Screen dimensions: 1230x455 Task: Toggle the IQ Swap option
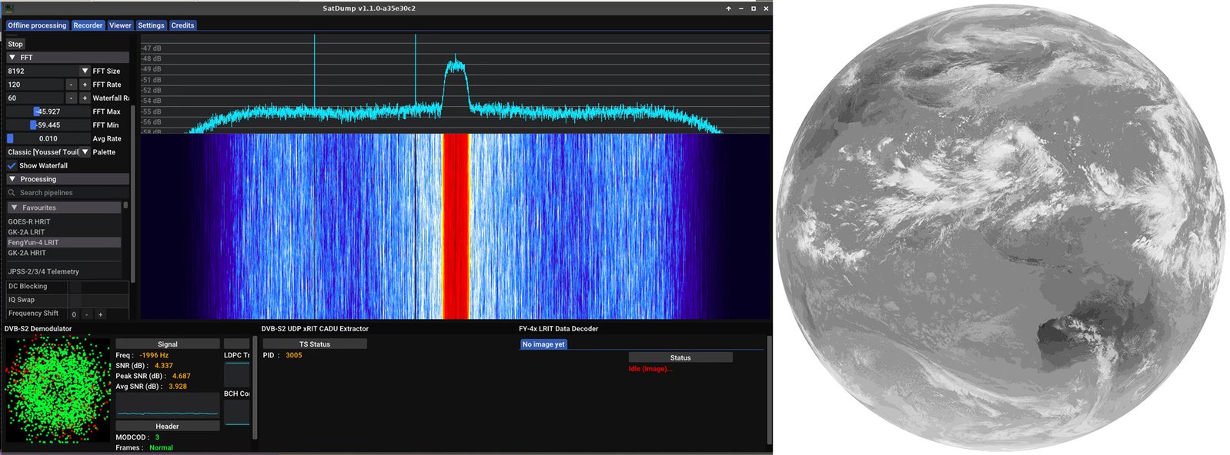(75, 300)
